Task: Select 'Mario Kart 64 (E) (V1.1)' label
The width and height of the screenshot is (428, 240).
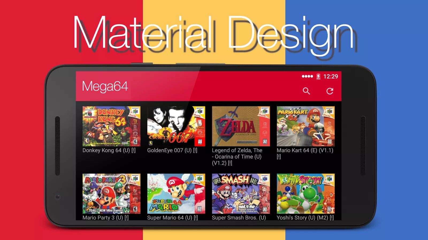Action: (305, 153)
